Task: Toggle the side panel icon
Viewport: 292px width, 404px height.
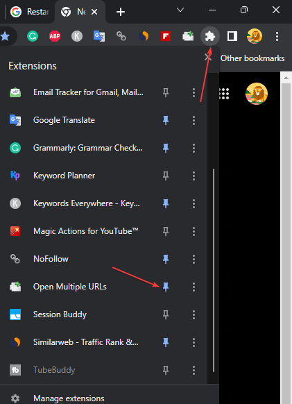Action: pyautogui.click(x=232, y=36)
